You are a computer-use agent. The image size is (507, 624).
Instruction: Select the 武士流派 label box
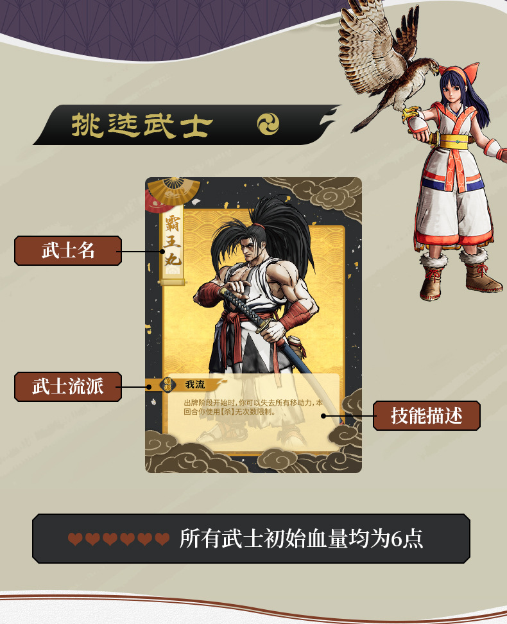68,386
